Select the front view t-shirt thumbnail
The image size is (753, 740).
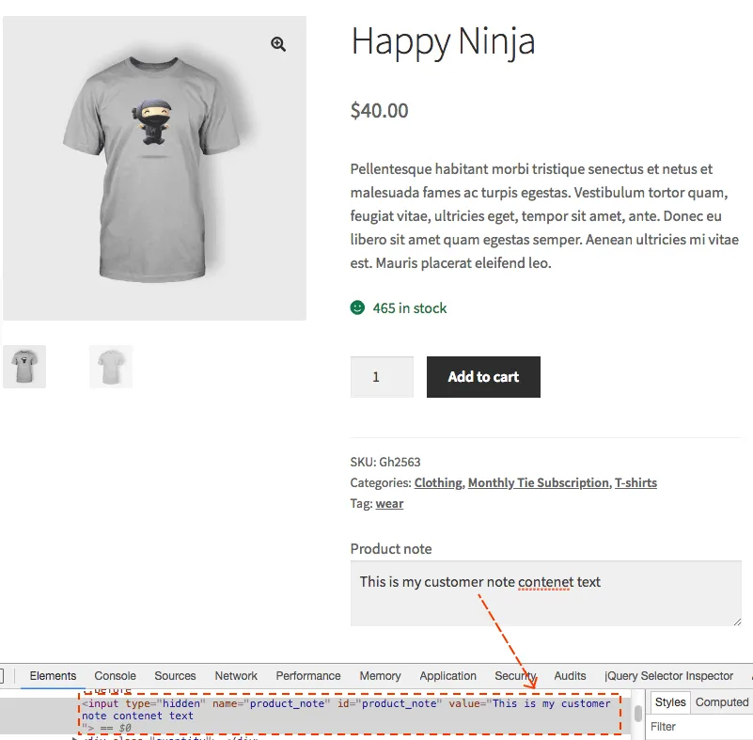(24, 367)
